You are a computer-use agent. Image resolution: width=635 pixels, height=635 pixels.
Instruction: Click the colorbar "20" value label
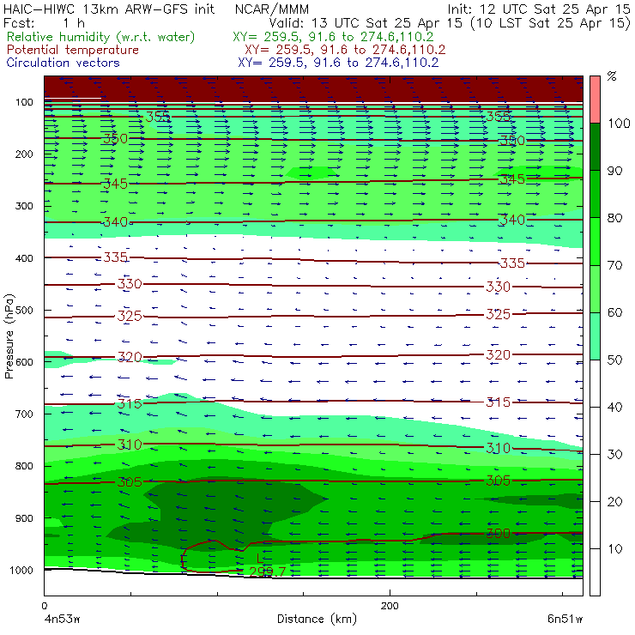click(614, 501)
